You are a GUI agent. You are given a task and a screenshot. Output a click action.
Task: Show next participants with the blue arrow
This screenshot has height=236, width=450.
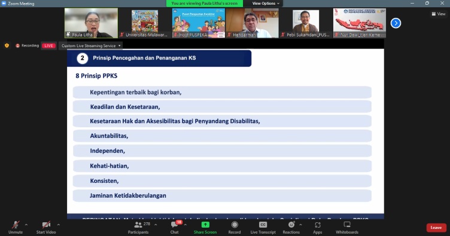(x=396, y=23)
